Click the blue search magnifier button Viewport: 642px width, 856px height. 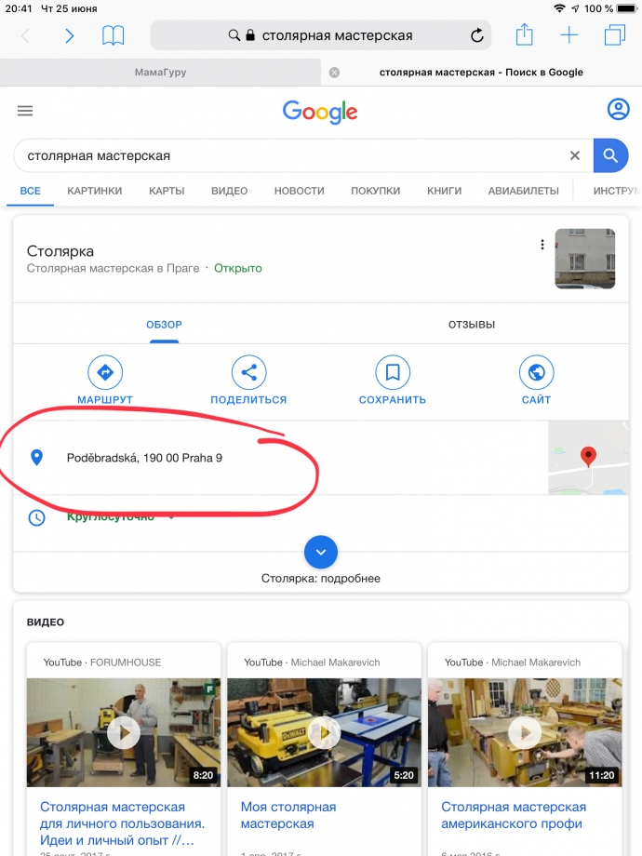point(610,155)
